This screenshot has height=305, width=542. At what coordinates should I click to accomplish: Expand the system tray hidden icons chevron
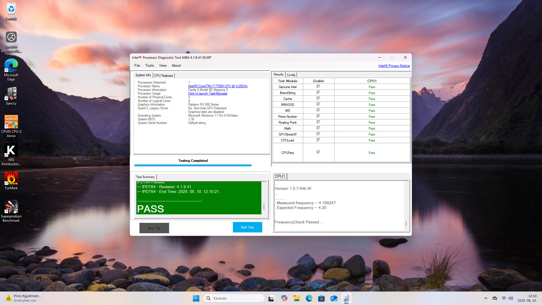point(486,298)
